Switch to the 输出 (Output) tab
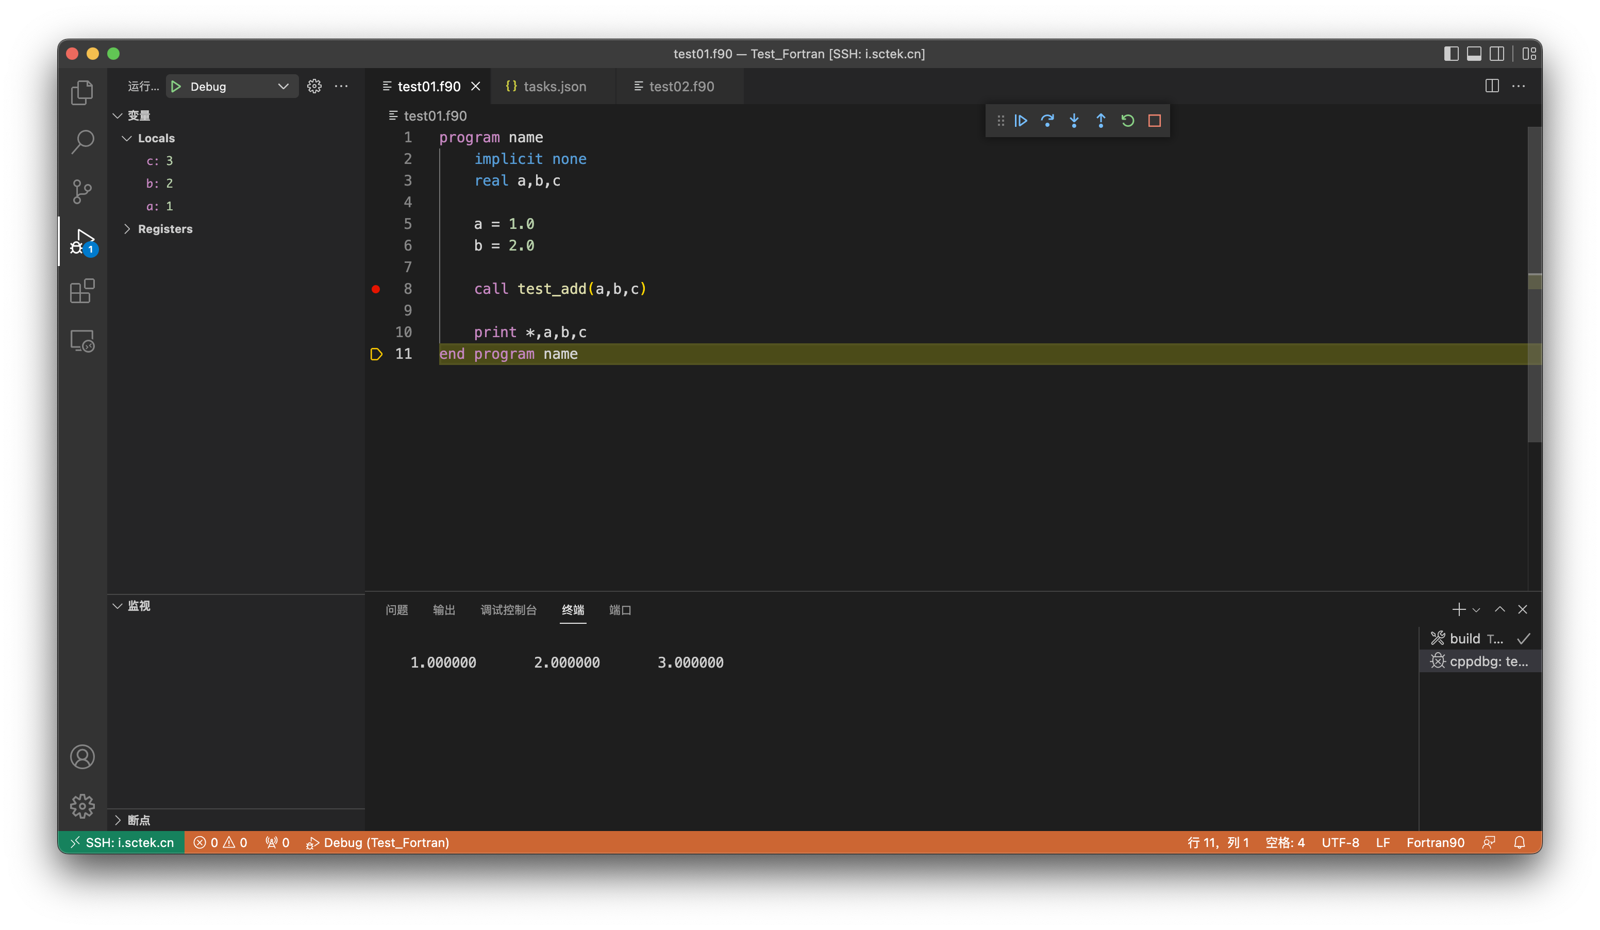 pyautogui.click(x=444, y=610)
